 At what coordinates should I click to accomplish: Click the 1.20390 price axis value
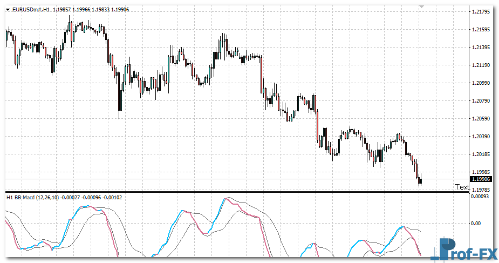click(x=480, y=137)
